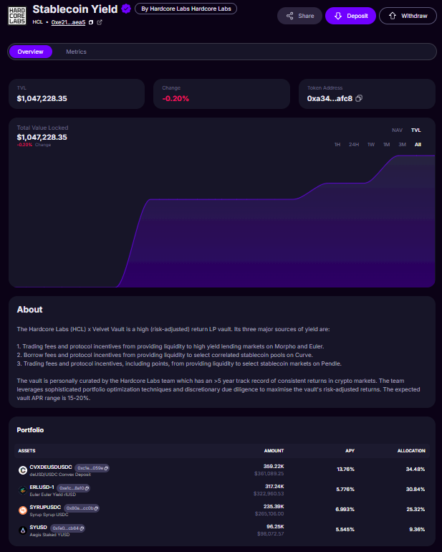Click the 9.36% allocation value
Viewport: 442px width, 552px height.
pos(417,530)
